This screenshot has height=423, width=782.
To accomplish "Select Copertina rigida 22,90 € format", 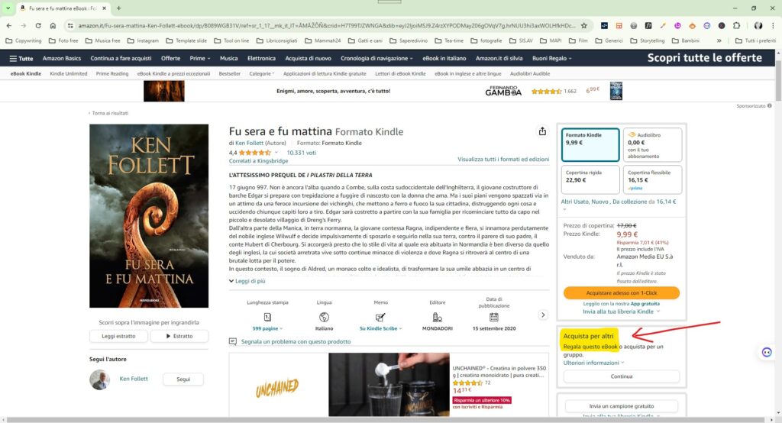I will click(590, 179).
